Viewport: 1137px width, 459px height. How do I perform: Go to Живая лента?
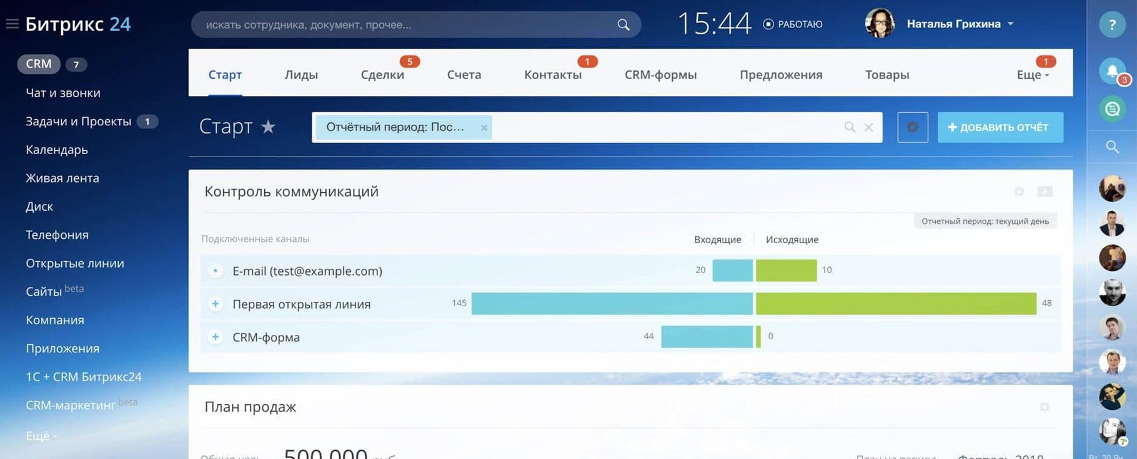(x=62, y=178)
